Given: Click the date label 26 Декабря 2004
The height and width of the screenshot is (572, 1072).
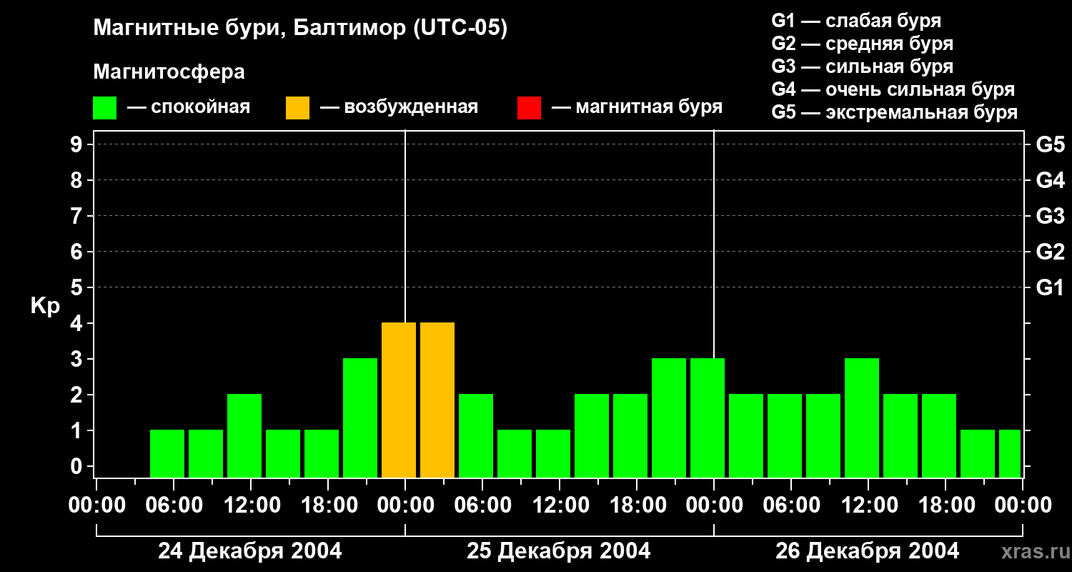Looking at the screenshot, I should coord(868,551).
